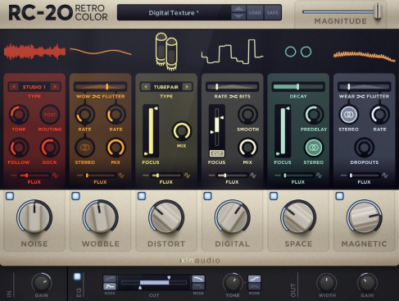Screen dimensions: 399x301
Task: Click the Space Decay slider
Action: point(298,87)
